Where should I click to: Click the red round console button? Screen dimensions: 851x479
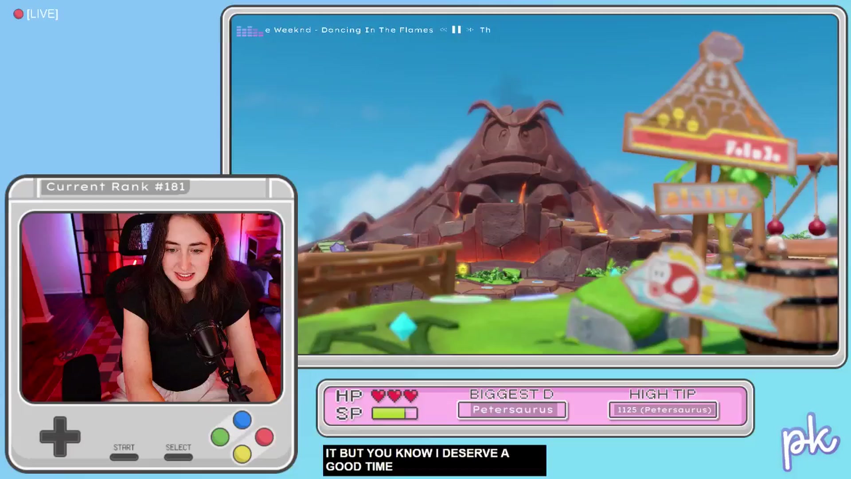click(x=264, y=437)
